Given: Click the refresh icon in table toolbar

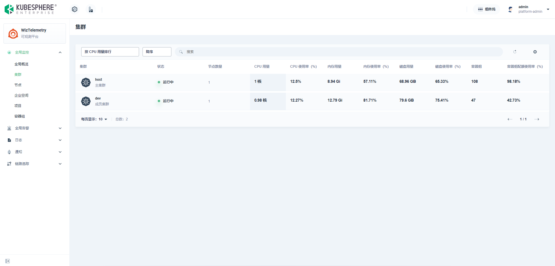Looking at the screenshot, I should click(x=515, y=52).
